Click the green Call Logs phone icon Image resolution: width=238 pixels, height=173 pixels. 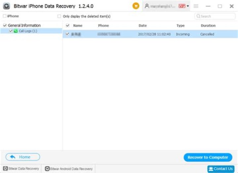(16, 31)
